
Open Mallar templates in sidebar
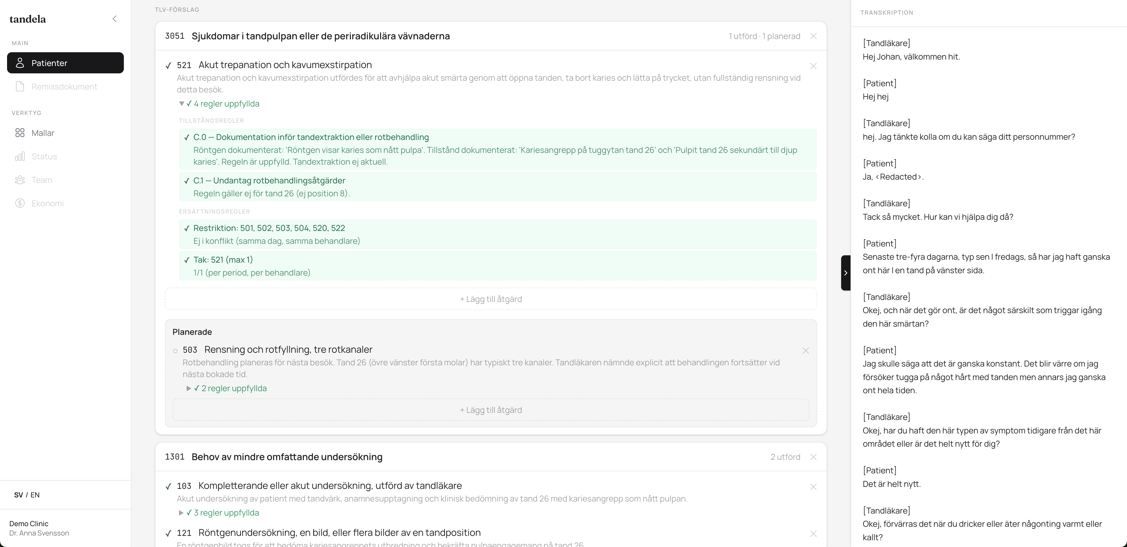click(x=43, y=133)
